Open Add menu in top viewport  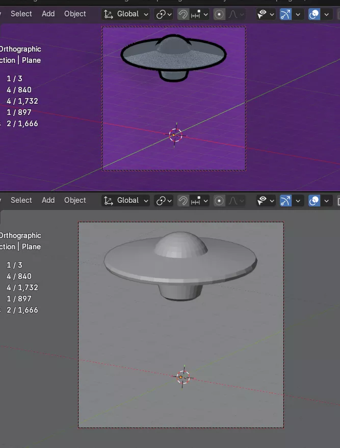(x=48, y=14)
